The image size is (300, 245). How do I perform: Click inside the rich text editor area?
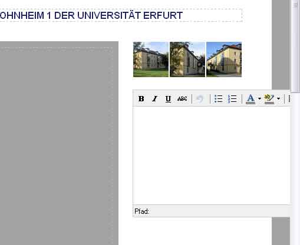pos(212,156)
